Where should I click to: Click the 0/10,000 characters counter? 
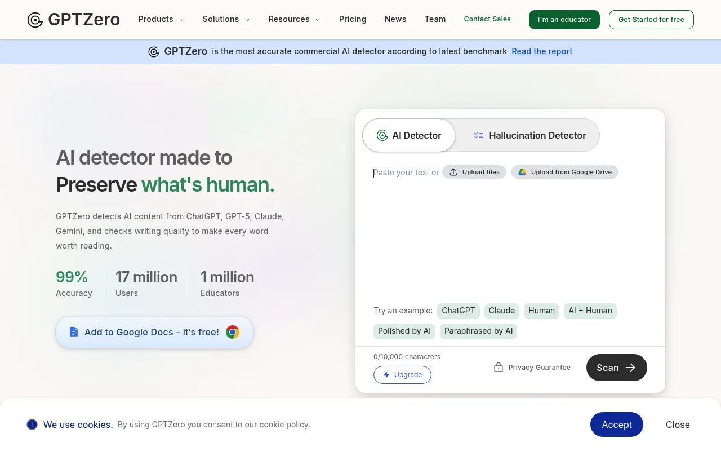click(407, 357)
